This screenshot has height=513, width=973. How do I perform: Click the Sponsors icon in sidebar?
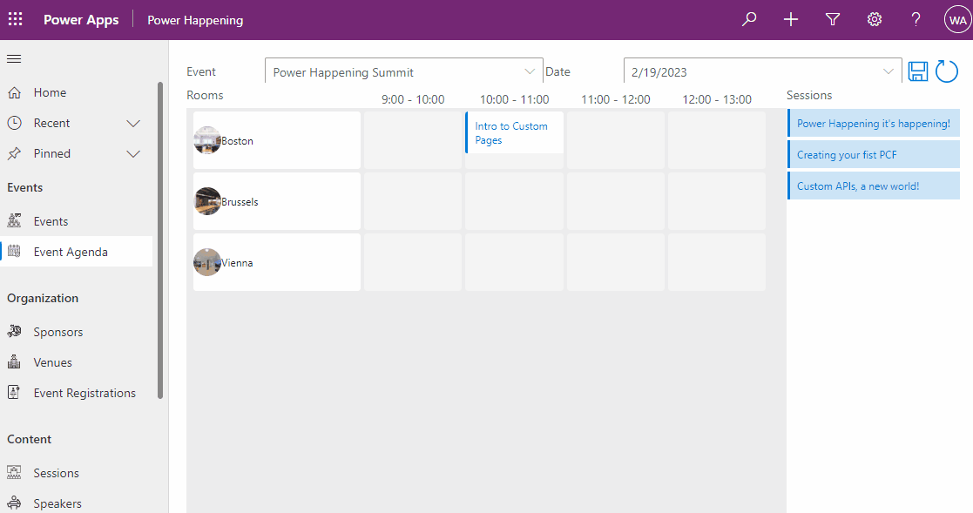[x=14, y=331]
